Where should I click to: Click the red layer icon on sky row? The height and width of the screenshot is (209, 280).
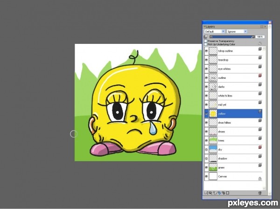260,147
